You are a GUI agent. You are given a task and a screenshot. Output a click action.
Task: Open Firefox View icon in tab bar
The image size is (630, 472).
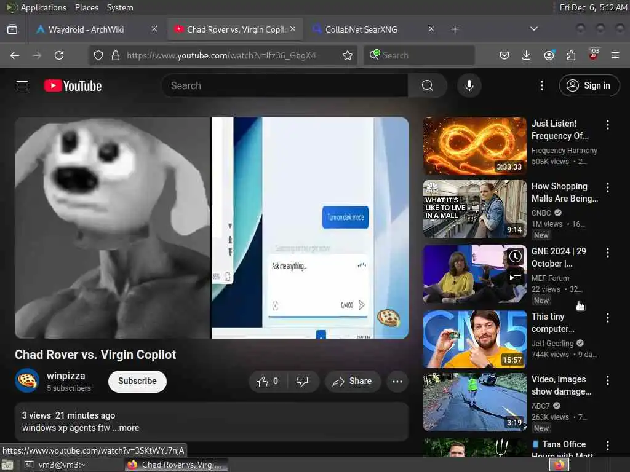[12, 29]
